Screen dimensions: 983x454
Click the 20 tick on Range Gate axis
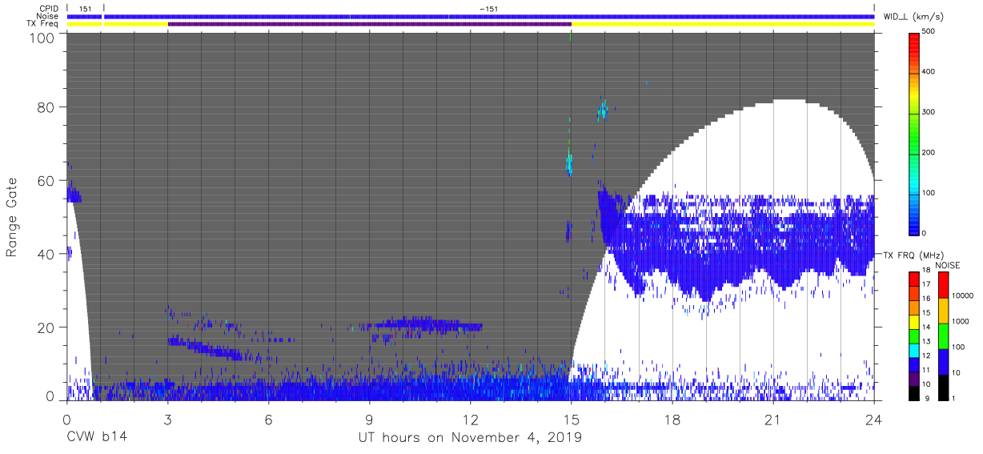(47, 327)
